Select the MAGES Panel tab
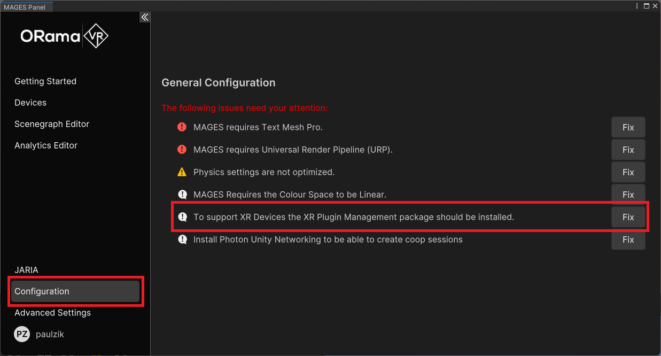 [26, 6]
